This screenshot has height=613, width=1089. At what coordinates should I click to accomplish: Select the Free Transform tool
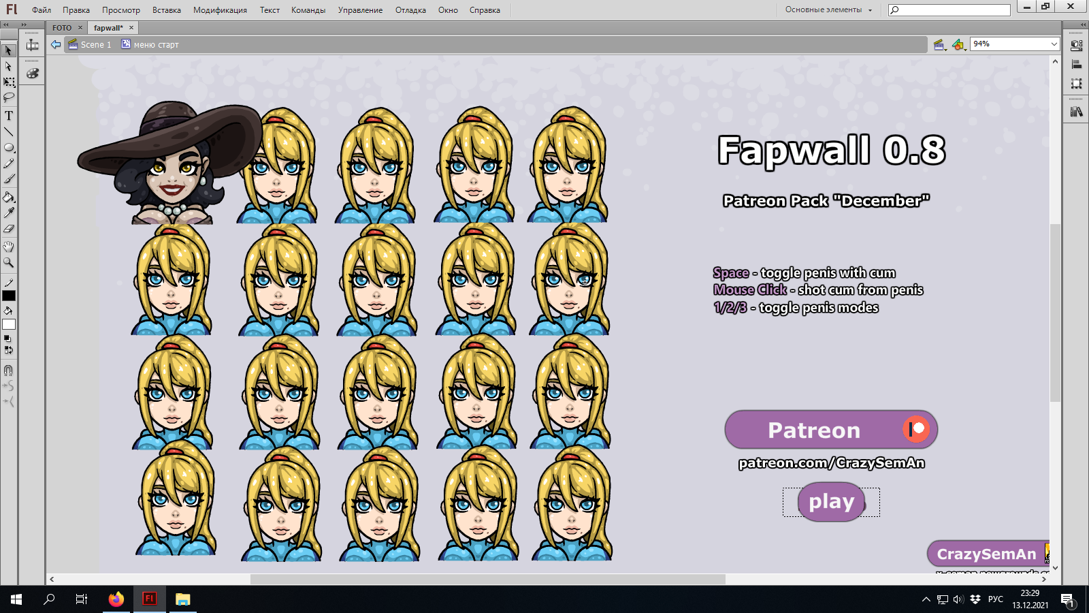click(9, 82)
